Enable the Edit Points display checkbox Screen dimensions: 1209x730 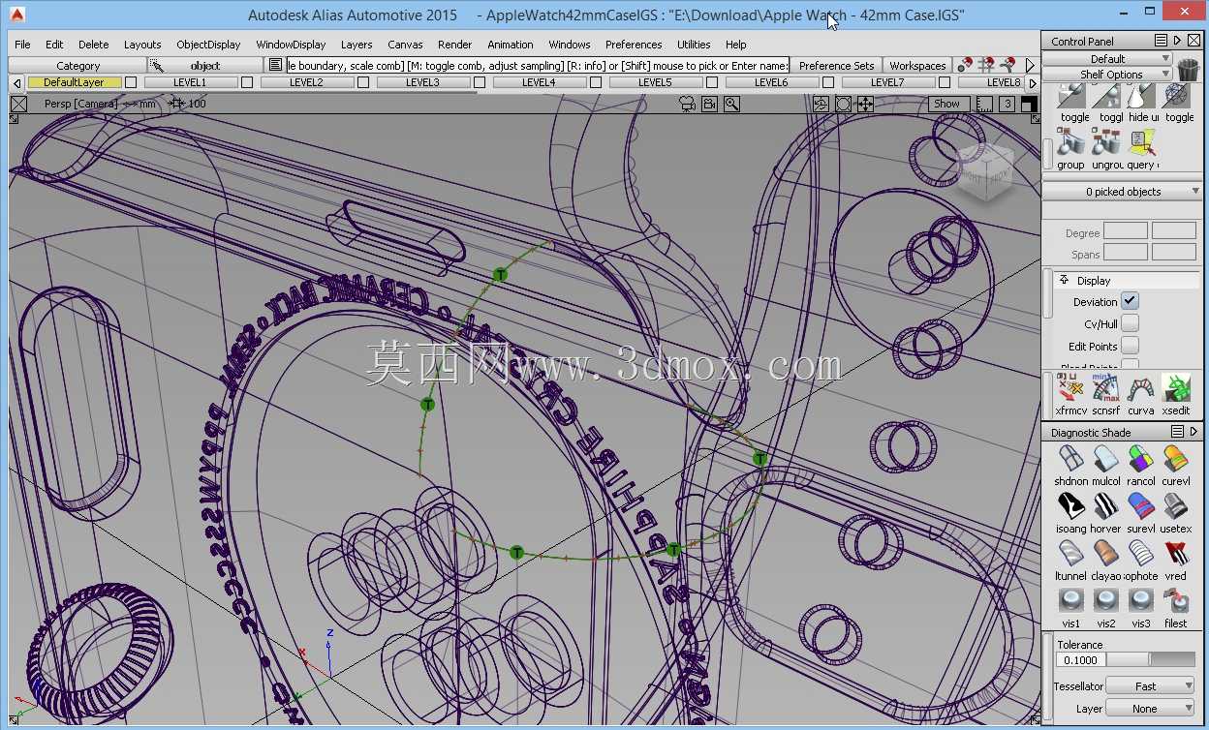[x=1130, y=346]
